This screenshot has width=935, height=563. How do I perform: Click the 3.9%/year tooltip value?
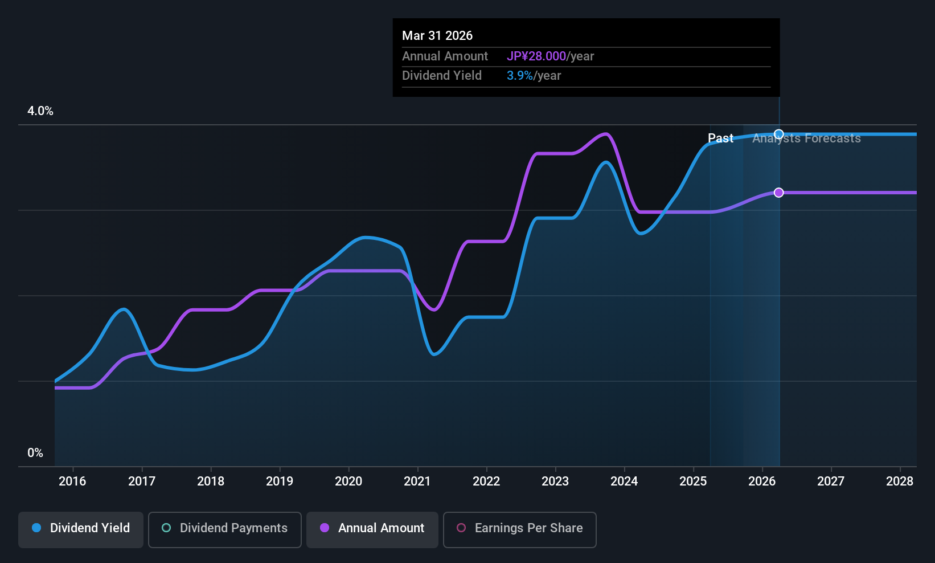point(534,75)
